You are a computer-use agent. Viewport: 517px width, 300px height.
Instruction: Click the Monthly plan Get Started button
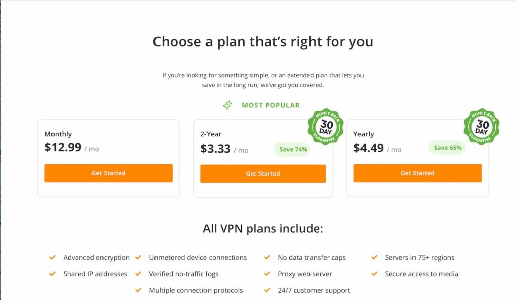[x=109, y=173]
